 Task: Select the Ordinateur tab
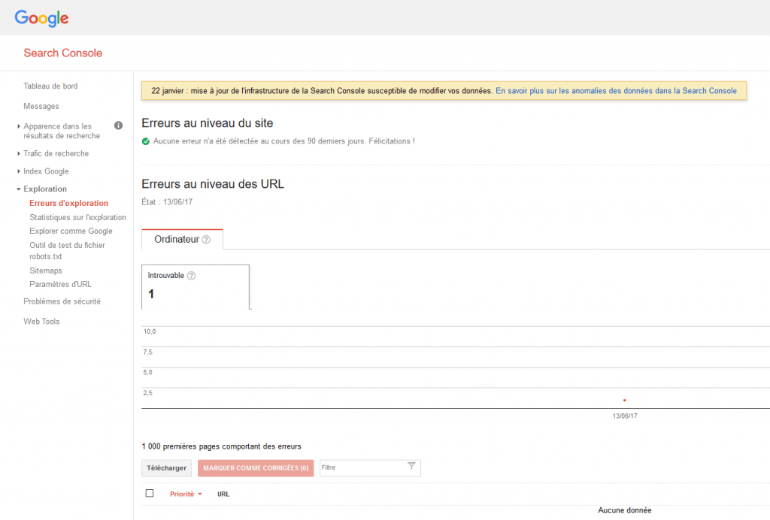[182, 240]
